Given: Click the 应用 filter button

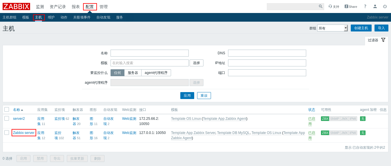Looking at the screenshot, I should coord(187,96).
